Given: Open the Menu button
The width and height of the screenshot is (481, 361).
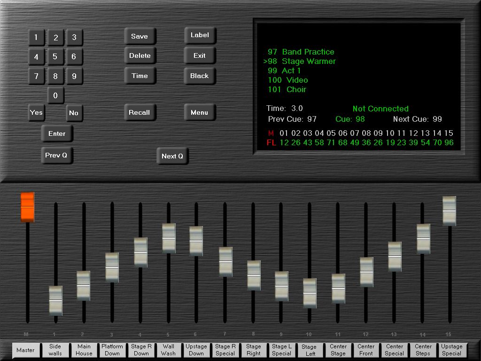Looking at the screenshot, I should (x=199, y=112).
